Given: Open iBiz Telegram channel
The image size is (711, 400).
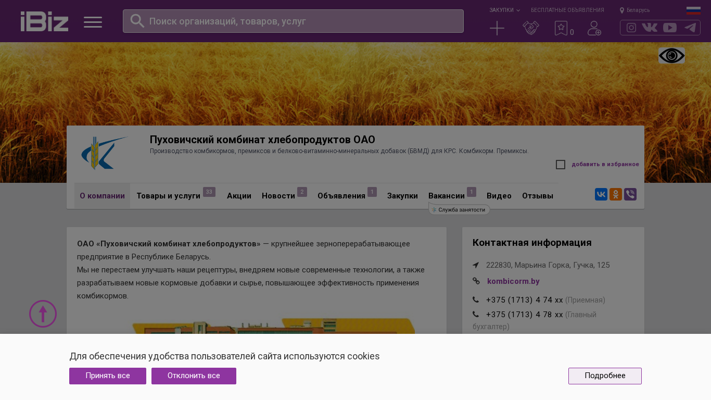Looking at the screenshot, I should 690,28.
